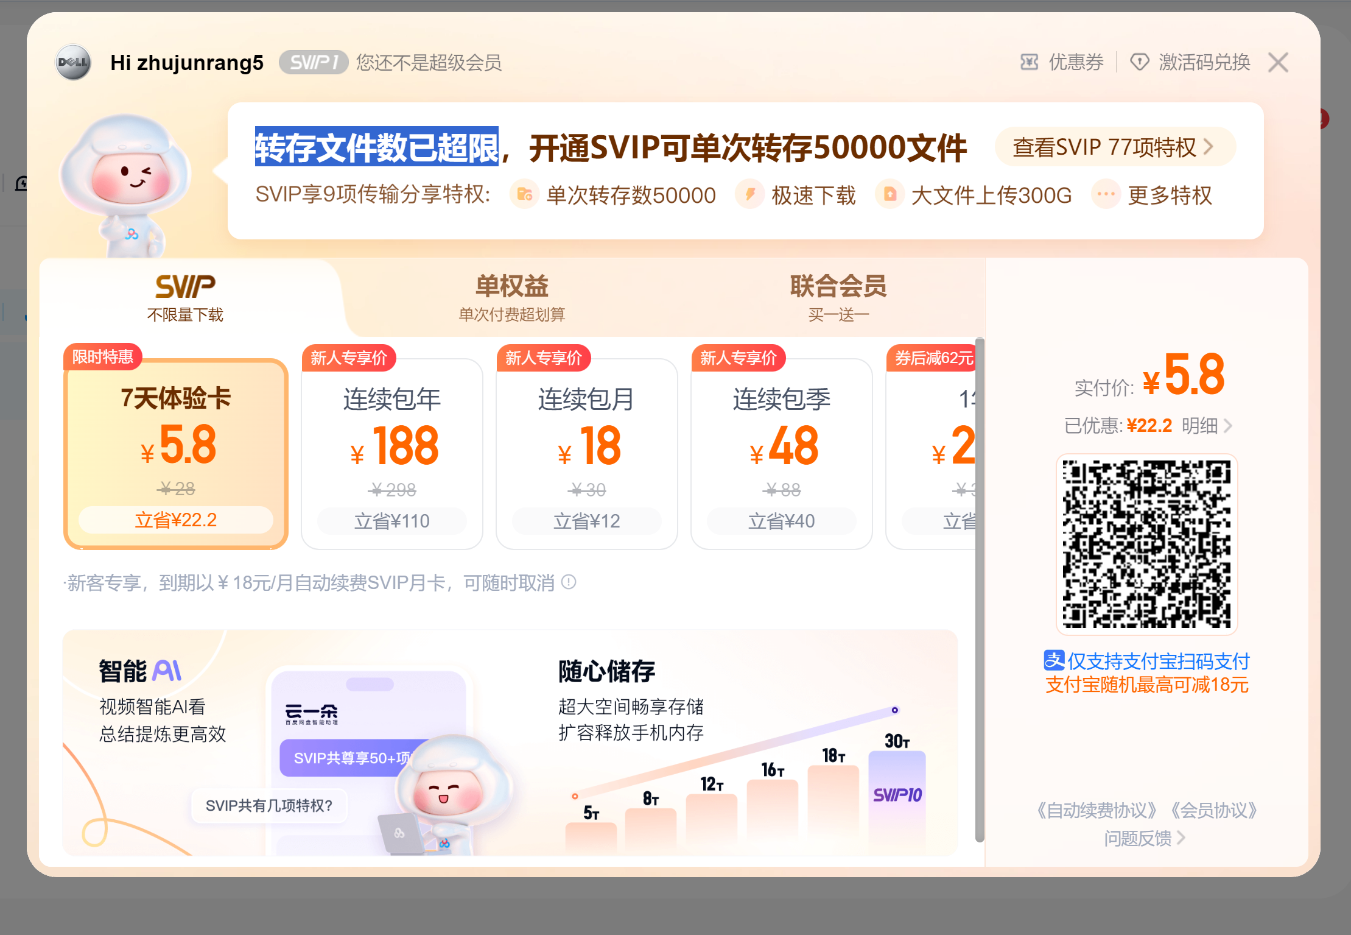Open 问题反馈 feedback link
This screenshot has height=935, width=1351.
point(1145,839)
